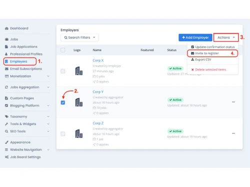Image resolution: width=250 pixels, height=187 pixels.
Task: Expand the Blogging Platform submenu chevron
Action: pyautogui.click(x=48, y=106)
